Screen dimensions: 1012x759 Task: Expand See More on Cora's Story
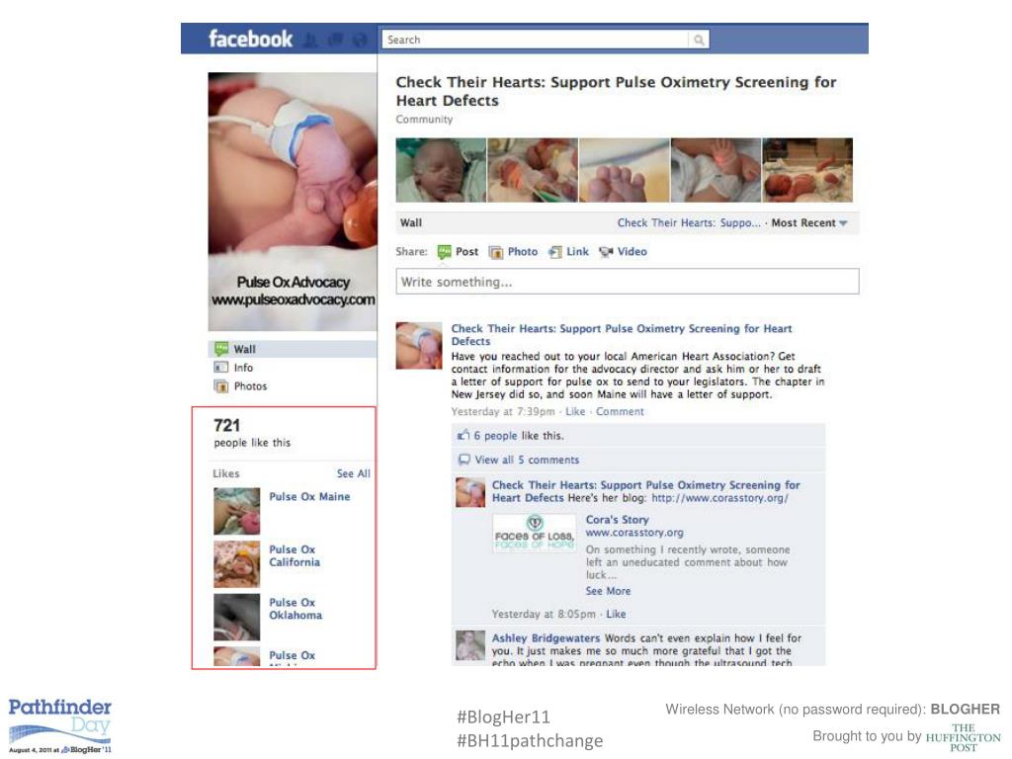coord(608,591)
